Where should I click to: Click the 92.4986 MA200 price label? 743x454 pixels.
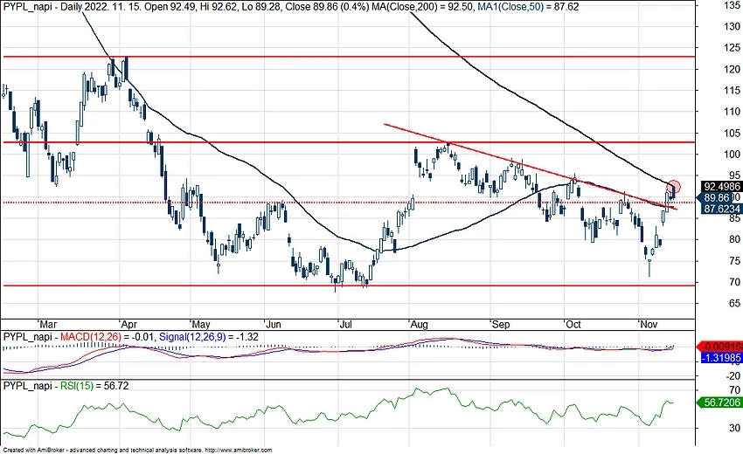tap(721, 187)
